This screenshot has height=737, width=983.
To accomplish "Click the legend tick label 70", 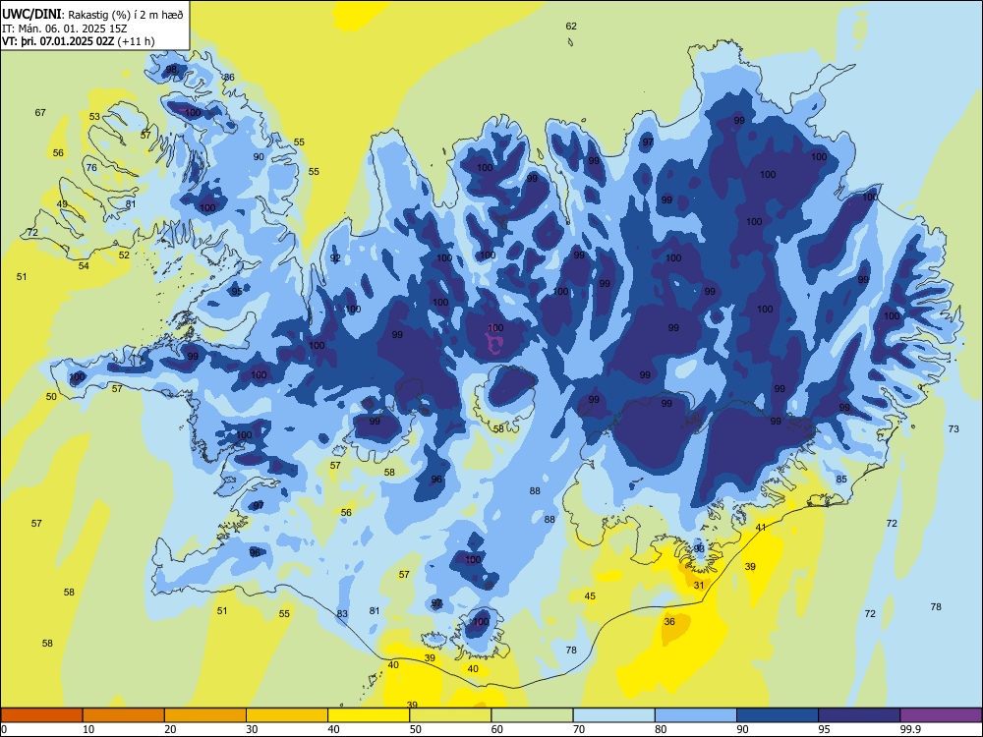I will click(579, 729).
